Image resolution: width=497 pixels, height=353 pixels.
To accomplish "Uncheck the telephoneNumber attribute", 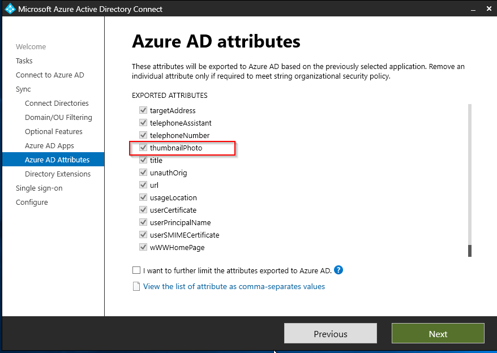I will pyautogui.click(x=143, y=135).
